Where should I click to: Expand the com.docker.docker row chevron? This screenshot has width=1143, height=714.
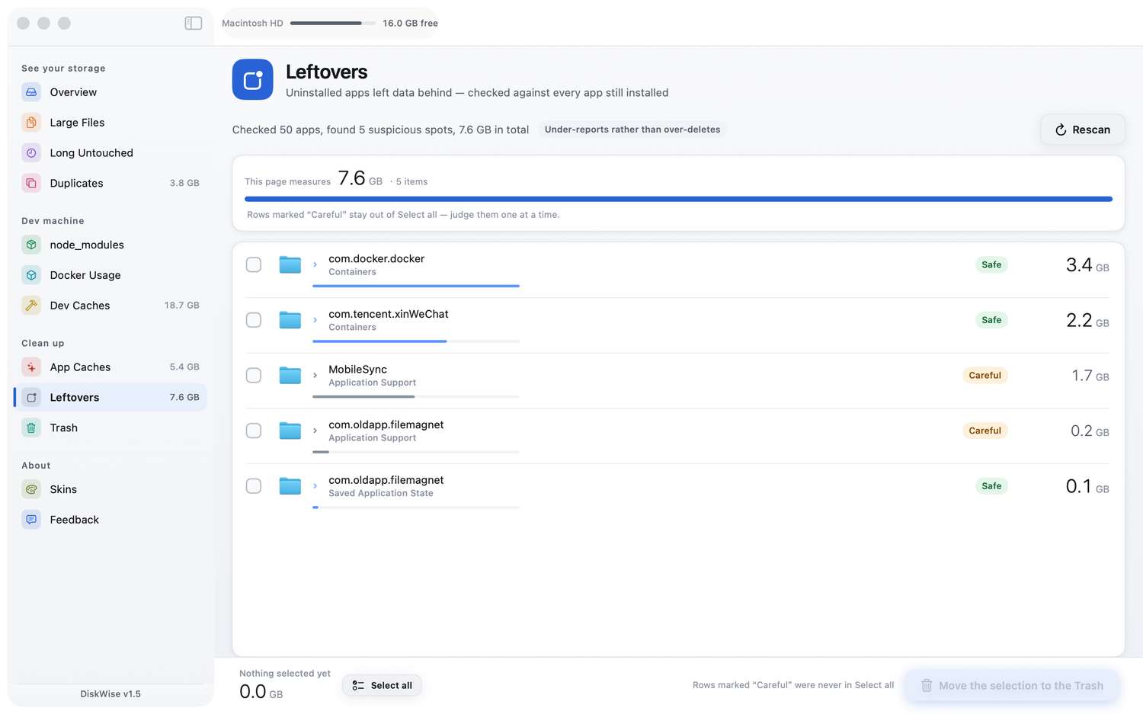(315, 264)
